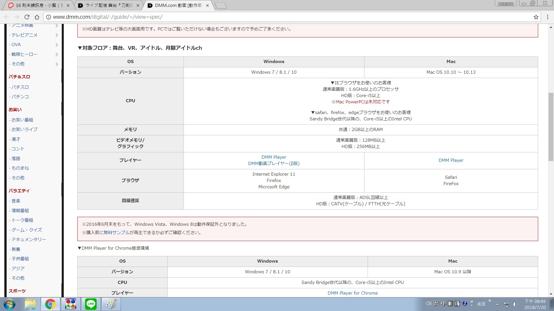This screenshot has height=311, width=554.
Task: Expand the OVA submenu arrow
Action: [57, 45]
